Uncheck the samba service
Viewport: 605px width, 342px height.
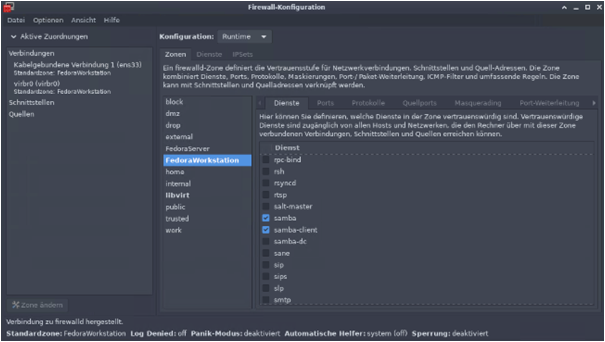pyautogui.click(x=266, y=218)
